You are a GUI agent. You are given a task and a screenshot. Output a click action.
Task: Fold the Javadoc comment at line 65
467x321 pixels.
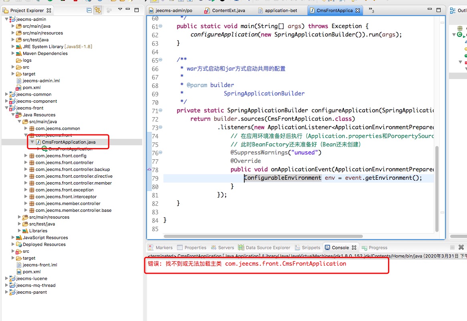pyautogui.click(x=161, y=60)
